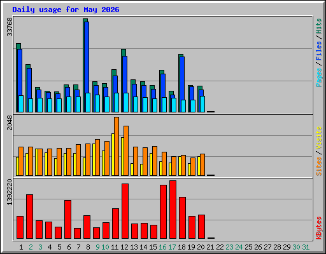Click day 14 on the x-axis

tap(143, 247)
